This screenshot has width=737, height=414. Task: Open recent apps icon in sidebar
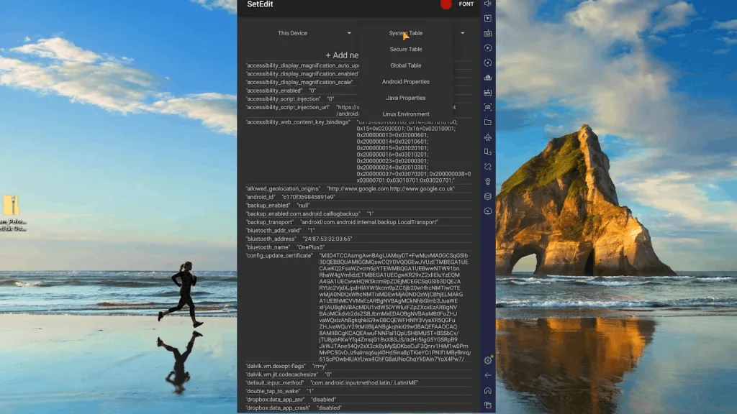[488, 405]
